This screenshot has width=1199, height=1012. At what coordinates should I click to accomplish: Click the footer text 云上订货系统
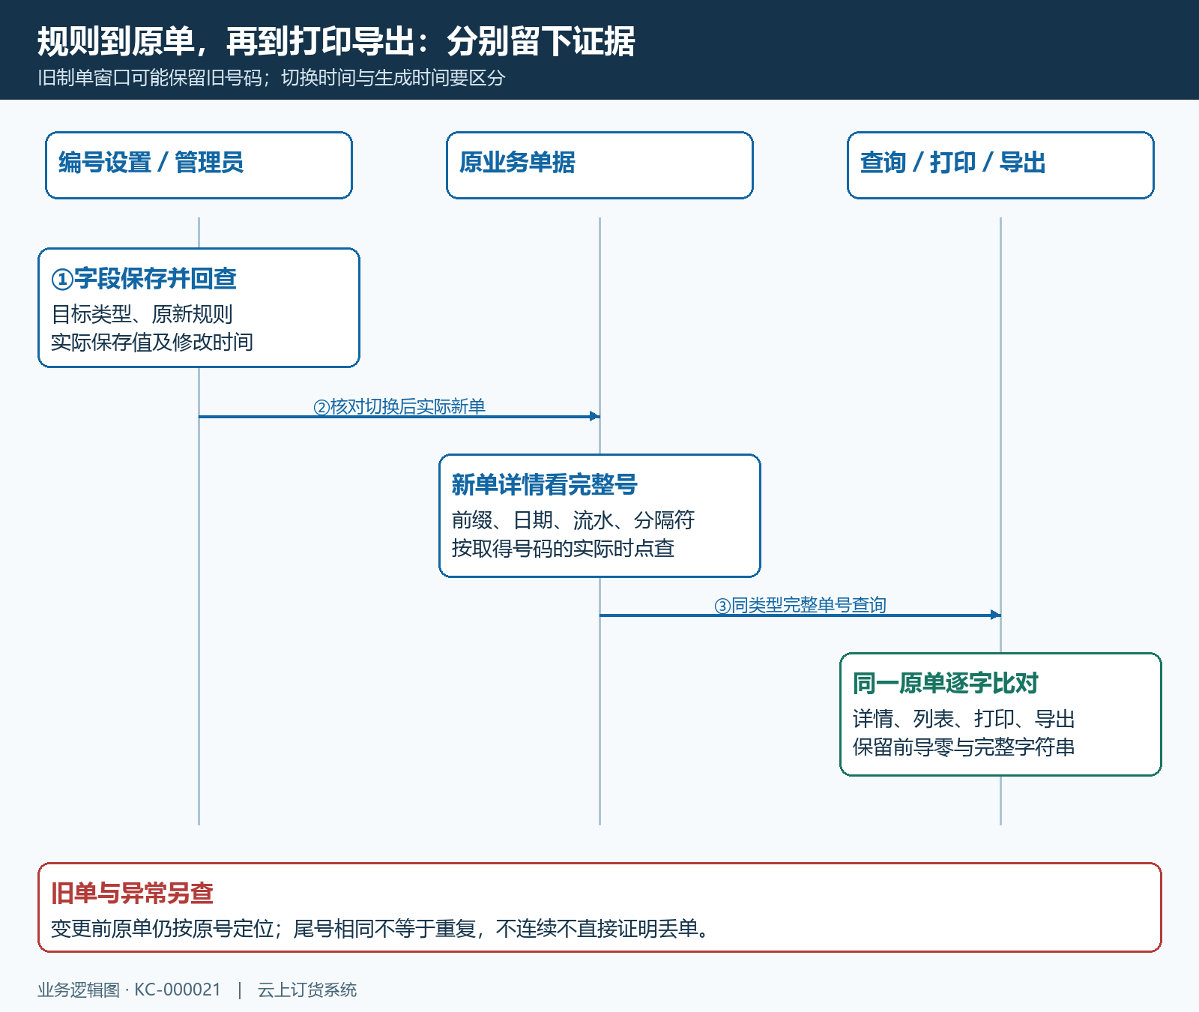point(307,990)
